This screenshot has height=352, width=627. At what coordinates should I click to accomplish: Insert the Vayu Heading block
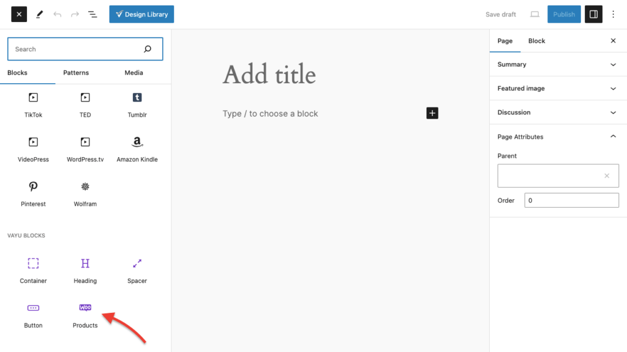[x=85, y=269]
